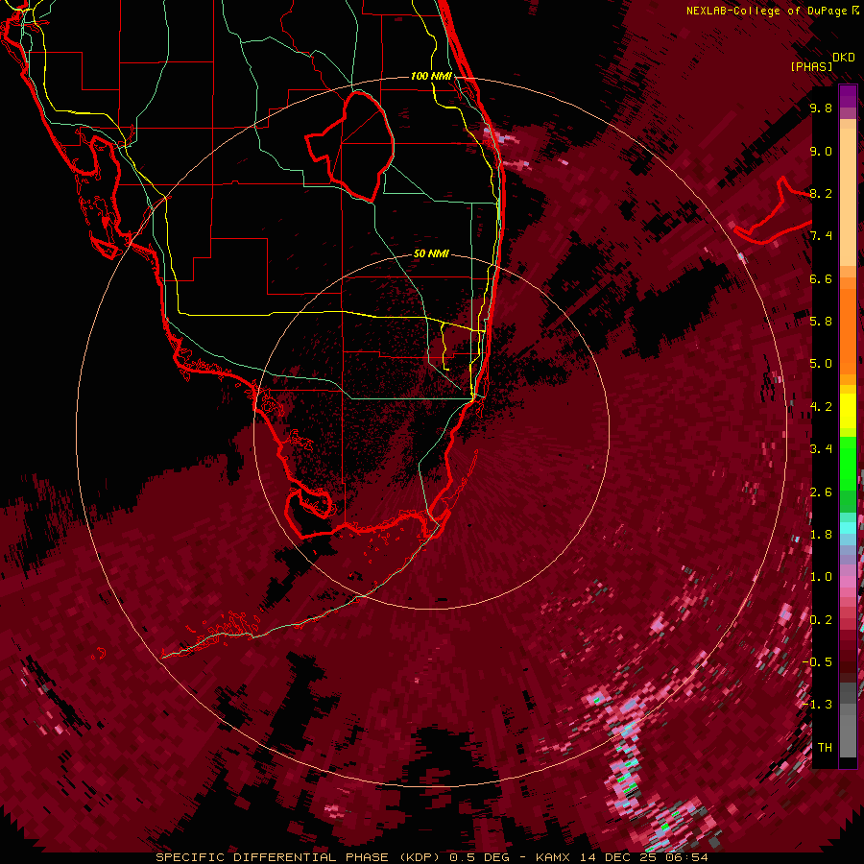Image resolution: width=864 pixels, height=864 pixels.
Task: Click the -1.3 value on the color scale
Action: [818, 705]
